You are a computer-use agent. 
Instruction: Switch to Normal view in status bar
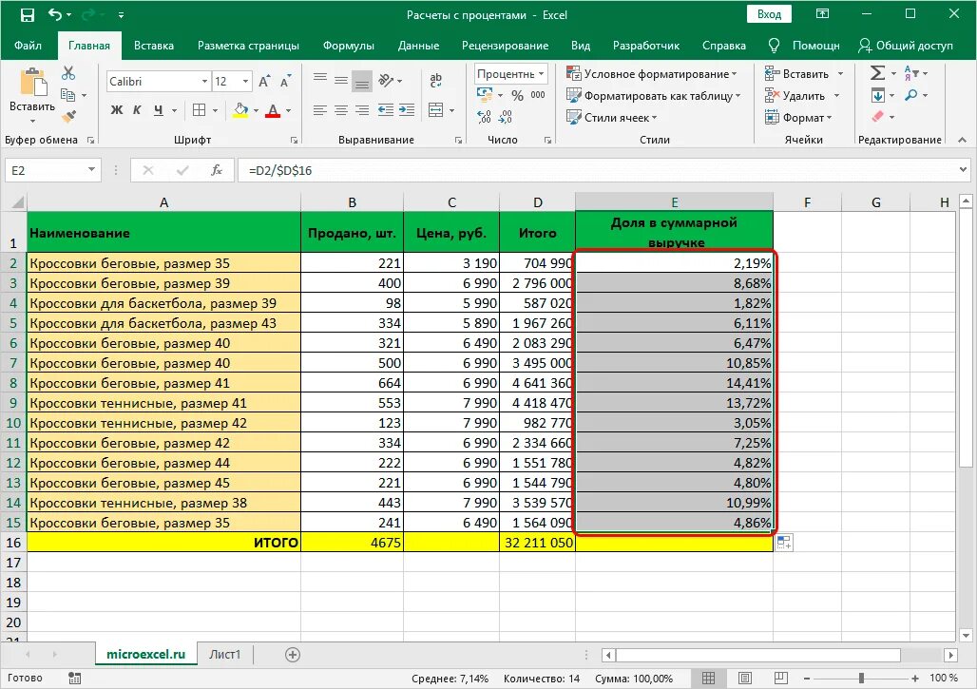coord(708,678)
